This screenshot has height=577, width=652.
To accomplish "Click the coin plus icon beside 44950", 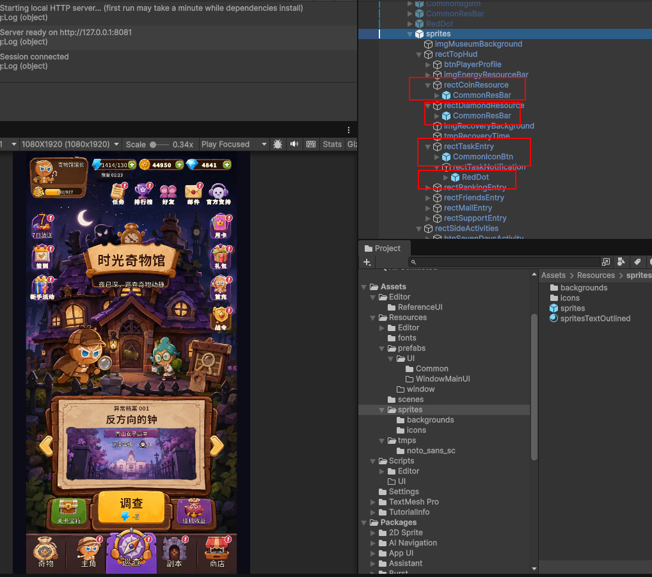I will pos(179,165).
